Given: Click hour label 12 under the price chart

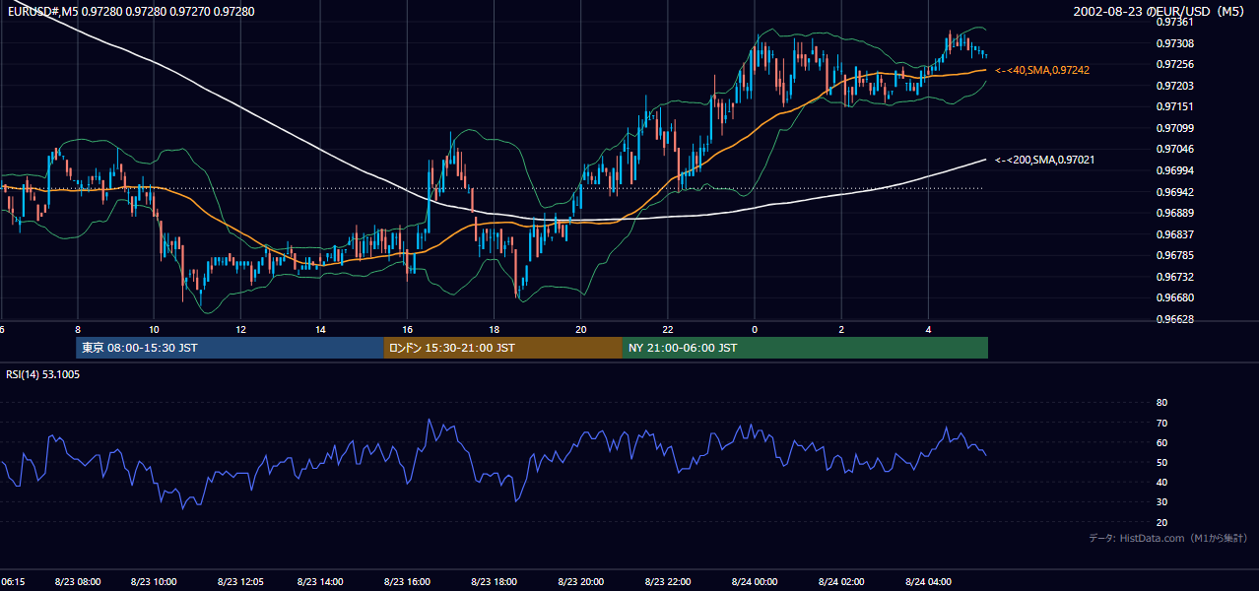Looking at the screenshot, I should click(239, 329).
